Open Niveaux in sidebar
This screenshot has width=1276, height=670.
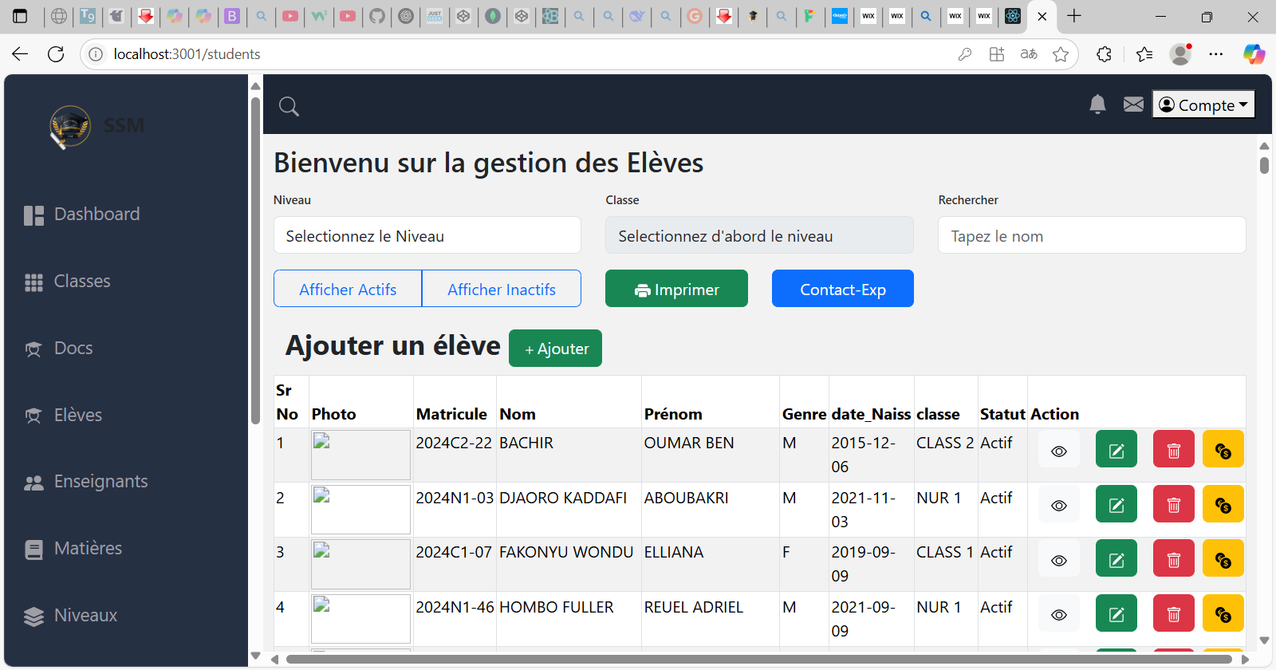point(70,616)
